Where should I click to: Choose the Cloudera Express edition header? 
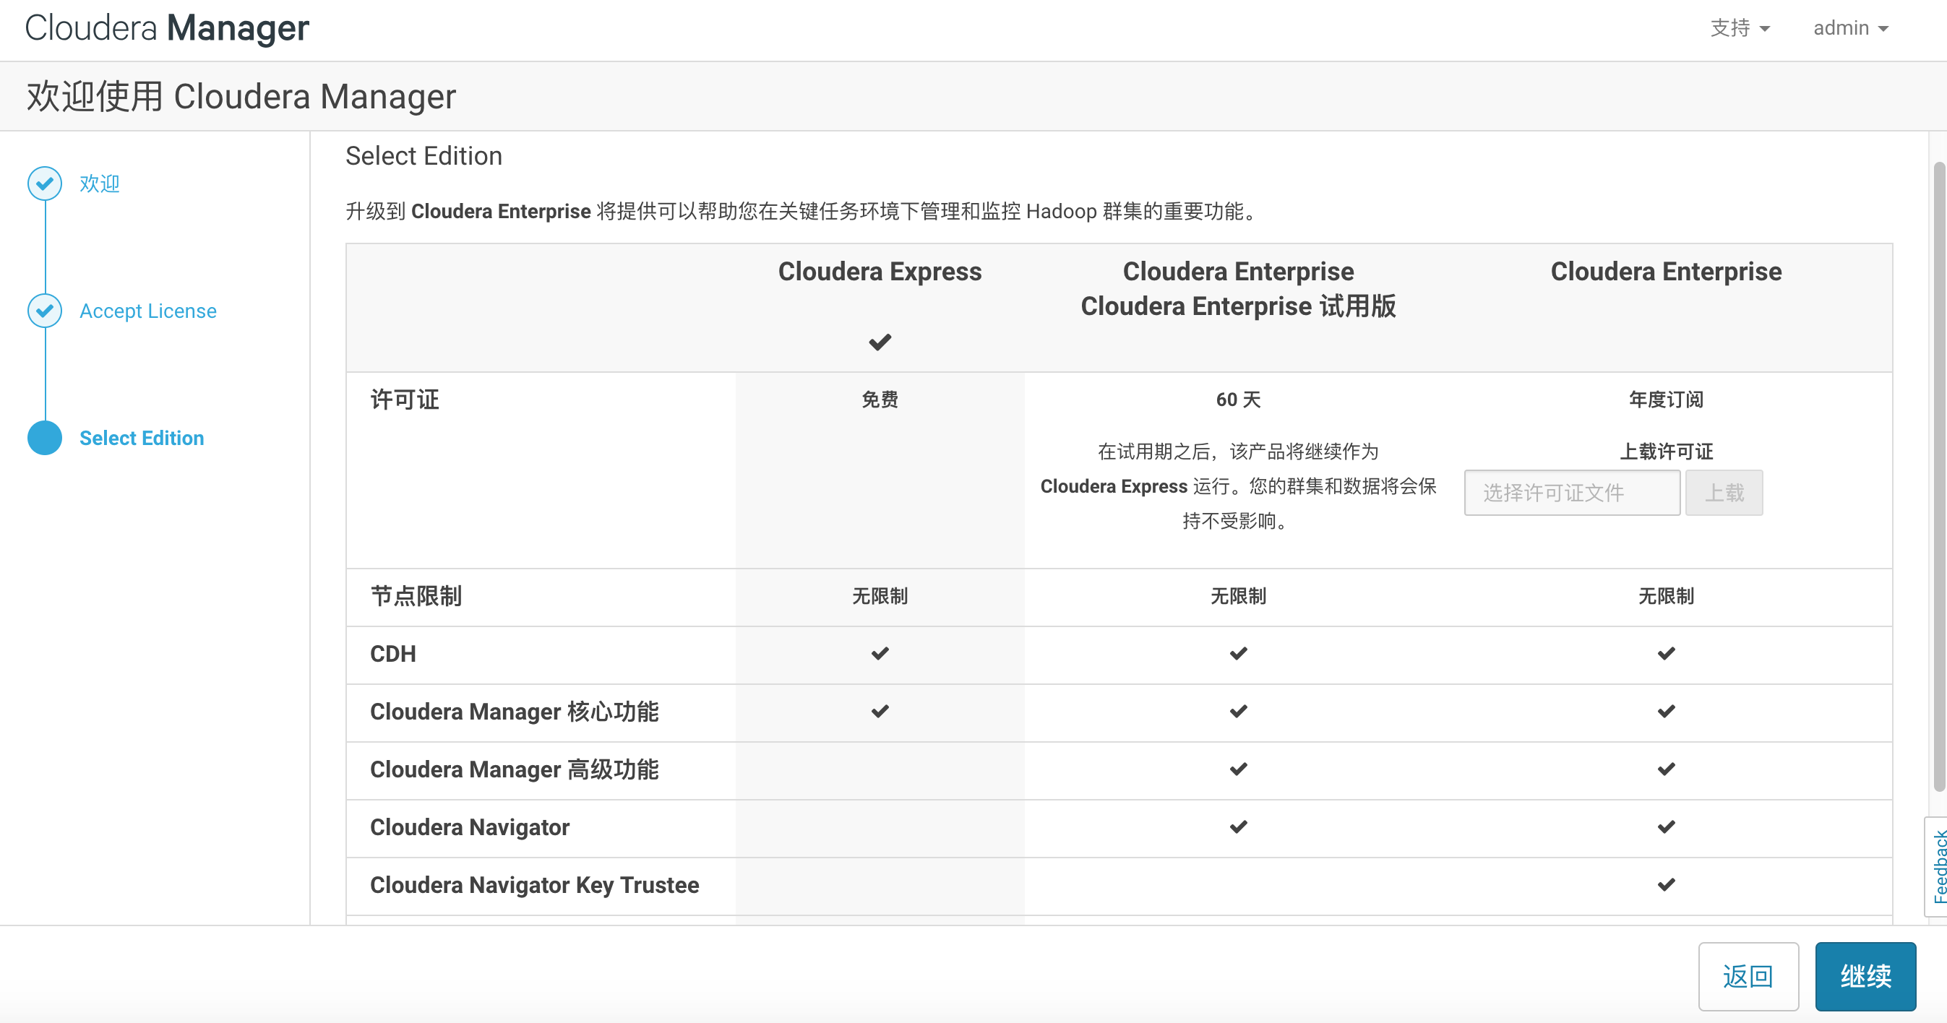coord(880,271)
